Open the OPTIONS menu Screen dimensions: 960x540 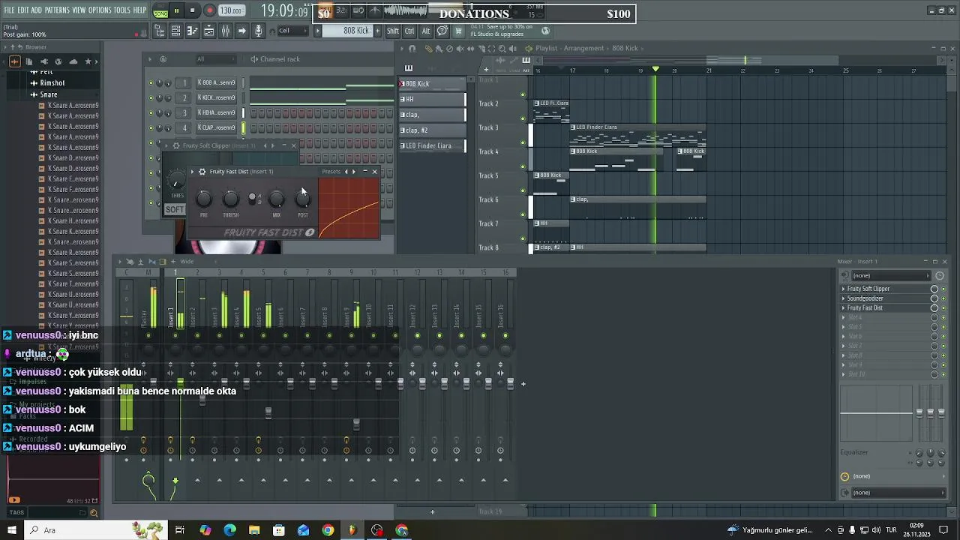click(x=100, y=10)
